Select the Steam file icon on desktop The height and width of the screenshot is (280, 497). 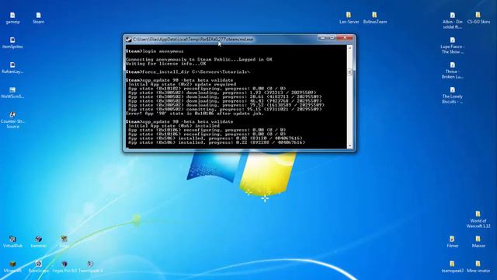pos(38,18)
